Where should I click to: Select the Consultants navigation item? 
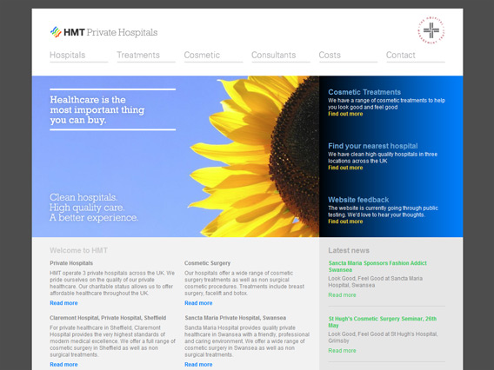pyautogui.click(x=273, y=55)
